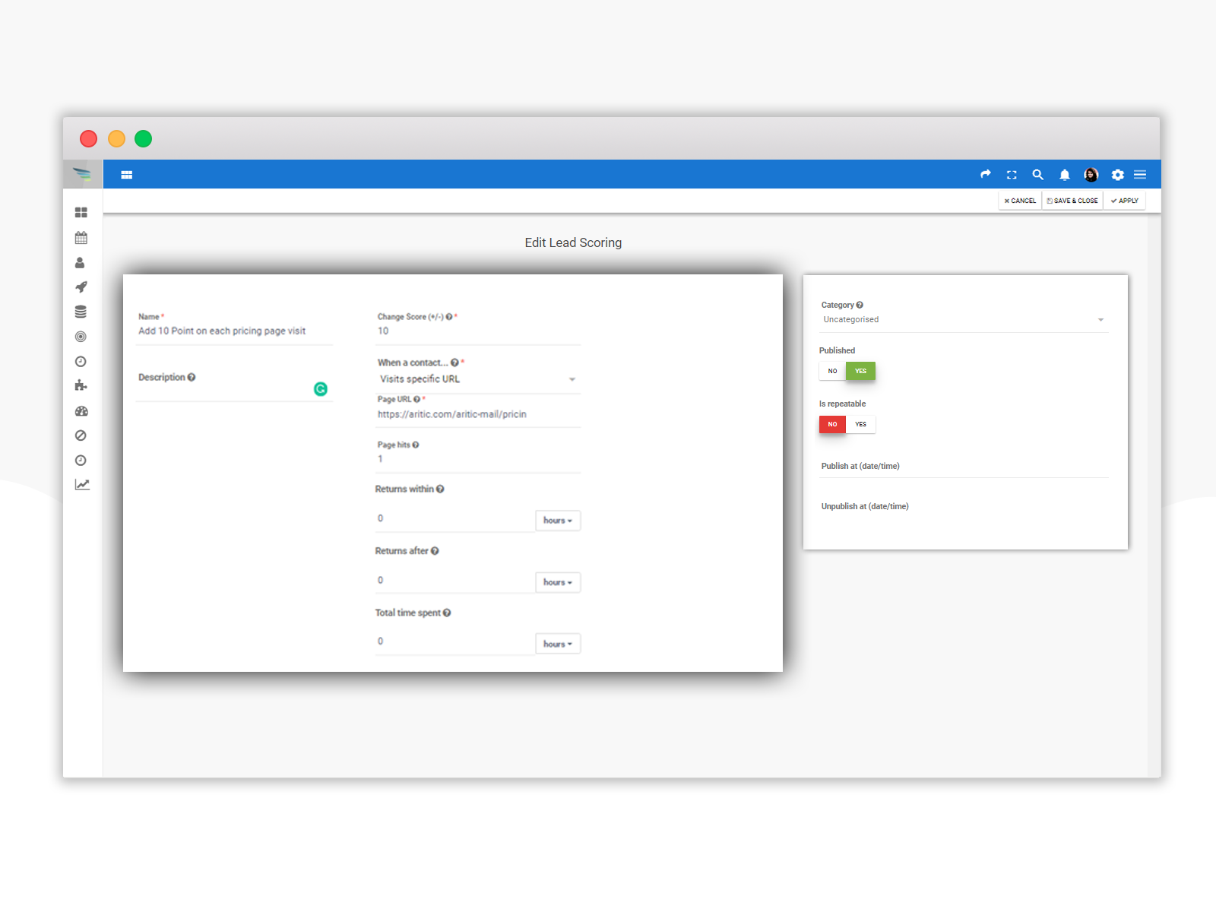
Task: Click the Name input field
Action: coord(234,331)
